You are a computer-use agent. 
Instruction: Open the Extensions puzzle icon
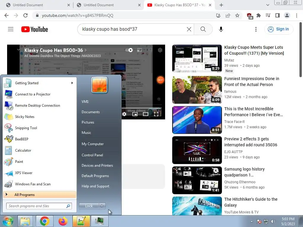pyautogui.click(x=259, y=15)
